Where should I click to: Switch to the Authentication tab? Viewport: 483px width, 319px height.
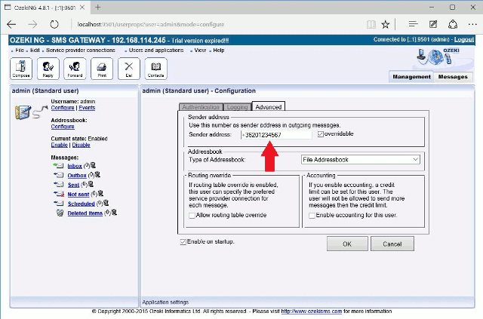201,107
